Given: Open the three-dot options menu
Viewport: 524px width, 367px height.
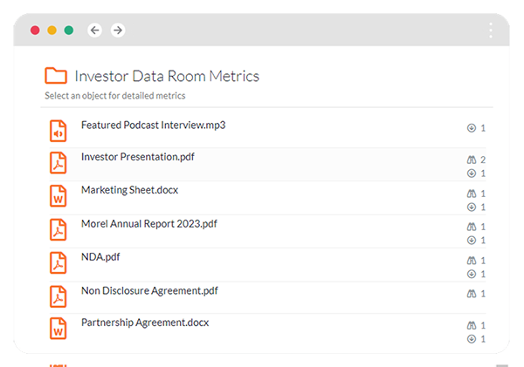Looking at the screenshot, I should point(491,31).
